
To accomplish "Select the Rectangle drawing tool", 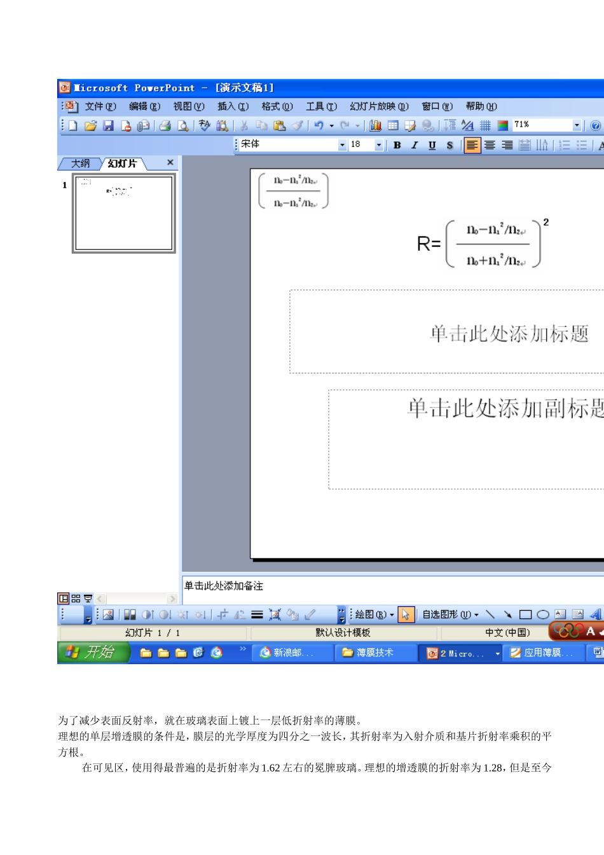I will click(x=525, y=615).
